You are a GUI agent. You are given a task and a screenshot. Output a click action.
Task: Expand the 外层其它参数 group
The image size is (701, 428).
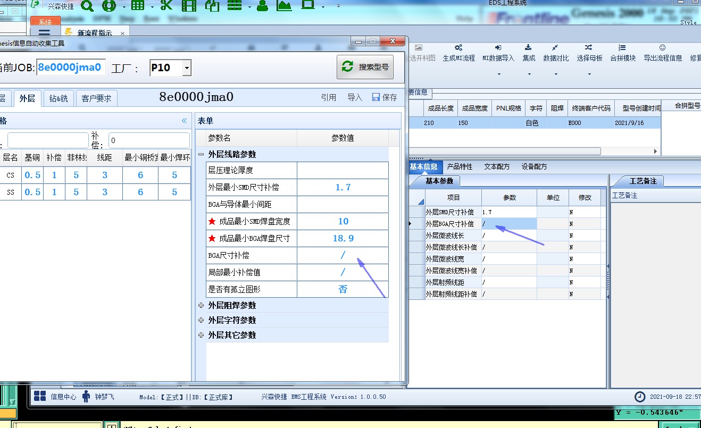click(x=201, y=335)
